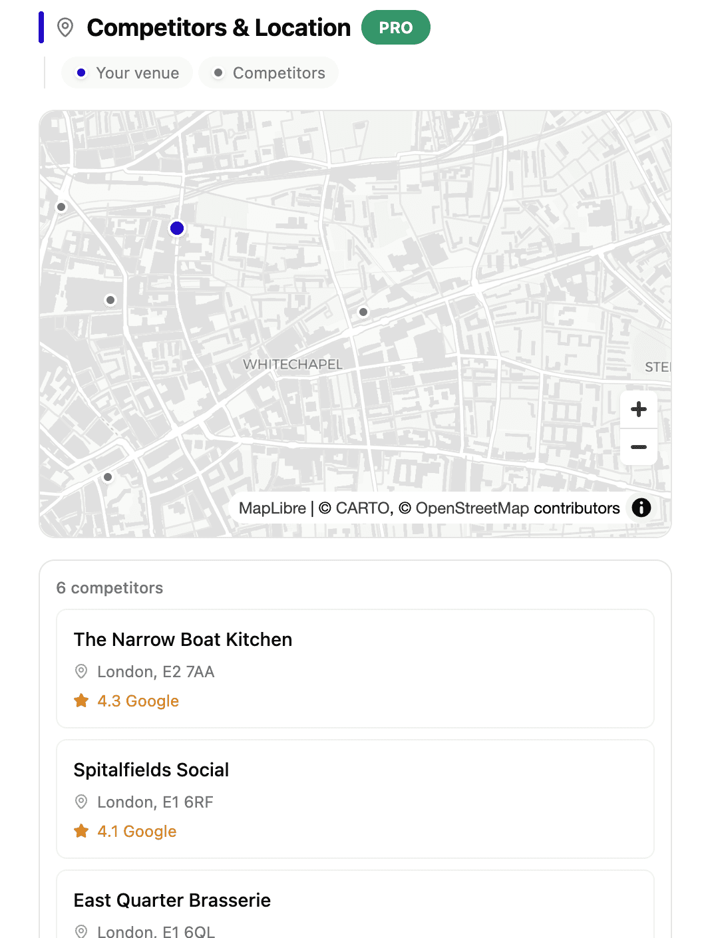The height and width of the screenshot is (938, 712).
Task: Zoom in on the map
Action: pyautogui.click(x=639, y=409)
